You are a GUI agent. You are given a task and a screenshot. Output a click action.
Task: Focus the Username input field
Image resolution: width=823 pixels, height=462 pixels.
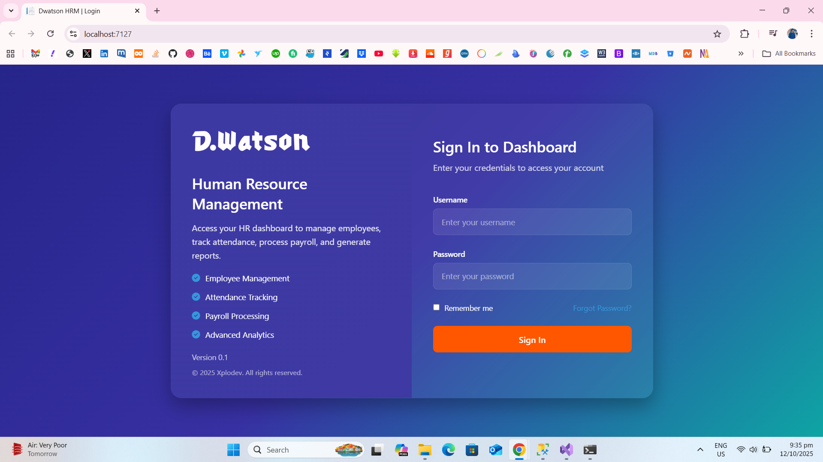[532, 222]
